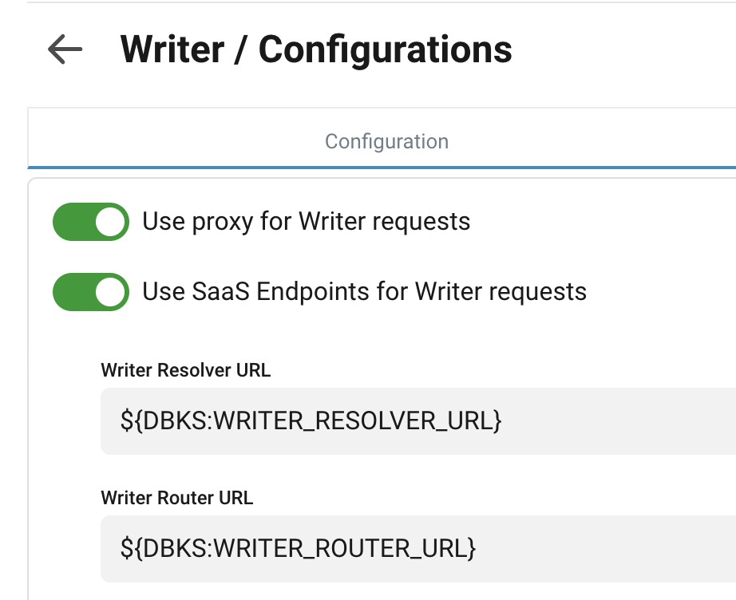Click the "Use SaaS Endpoints for Writer requests" label
This screenshot has width=736, height=600.
(x=364, y=292)
